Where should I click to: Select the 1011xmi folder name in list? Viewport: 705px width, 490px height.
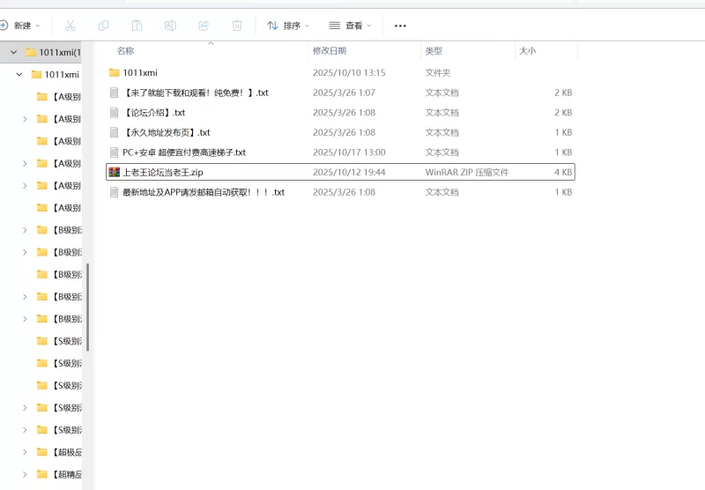pyautogui.click(x=140, y=72)
